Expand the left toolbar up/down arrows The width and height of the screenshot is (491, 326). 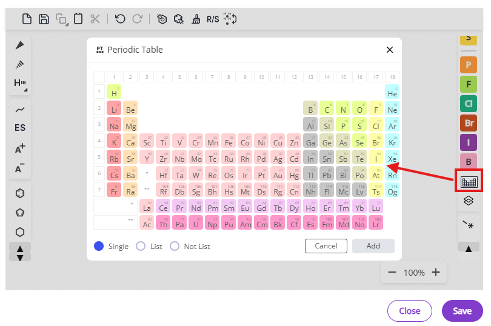[20, 252]
